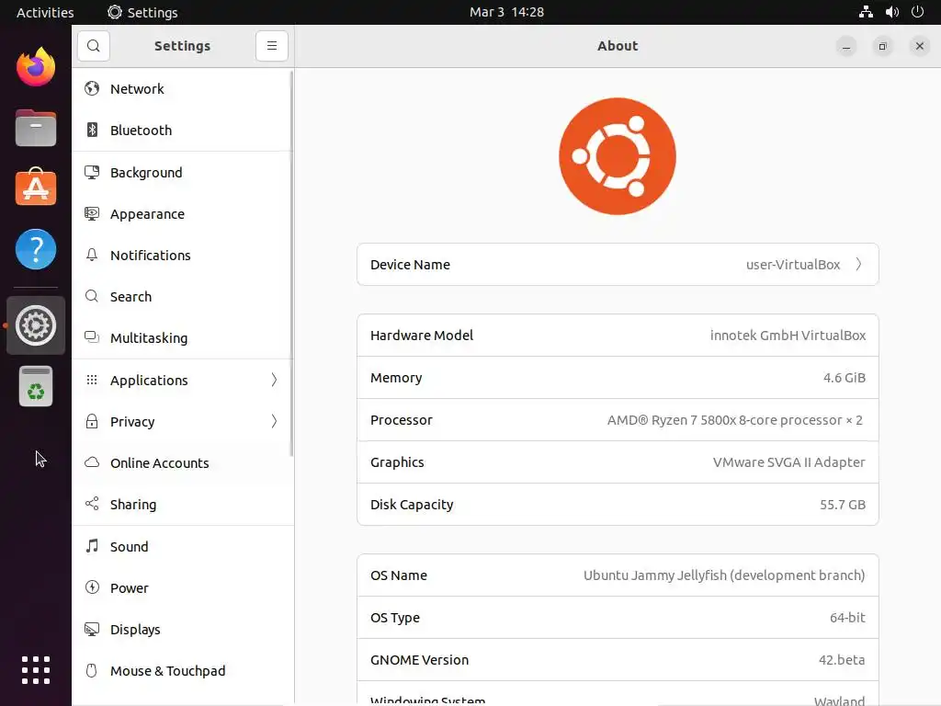Open Notifications settings panel
This screenshot has height=706, width=941.
(x=183, y=256)
